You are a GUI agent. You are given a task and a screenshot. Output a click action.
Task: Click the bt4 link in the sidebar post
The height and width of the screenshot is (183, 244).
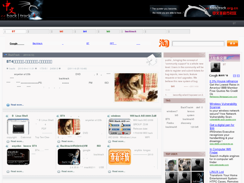173,86
